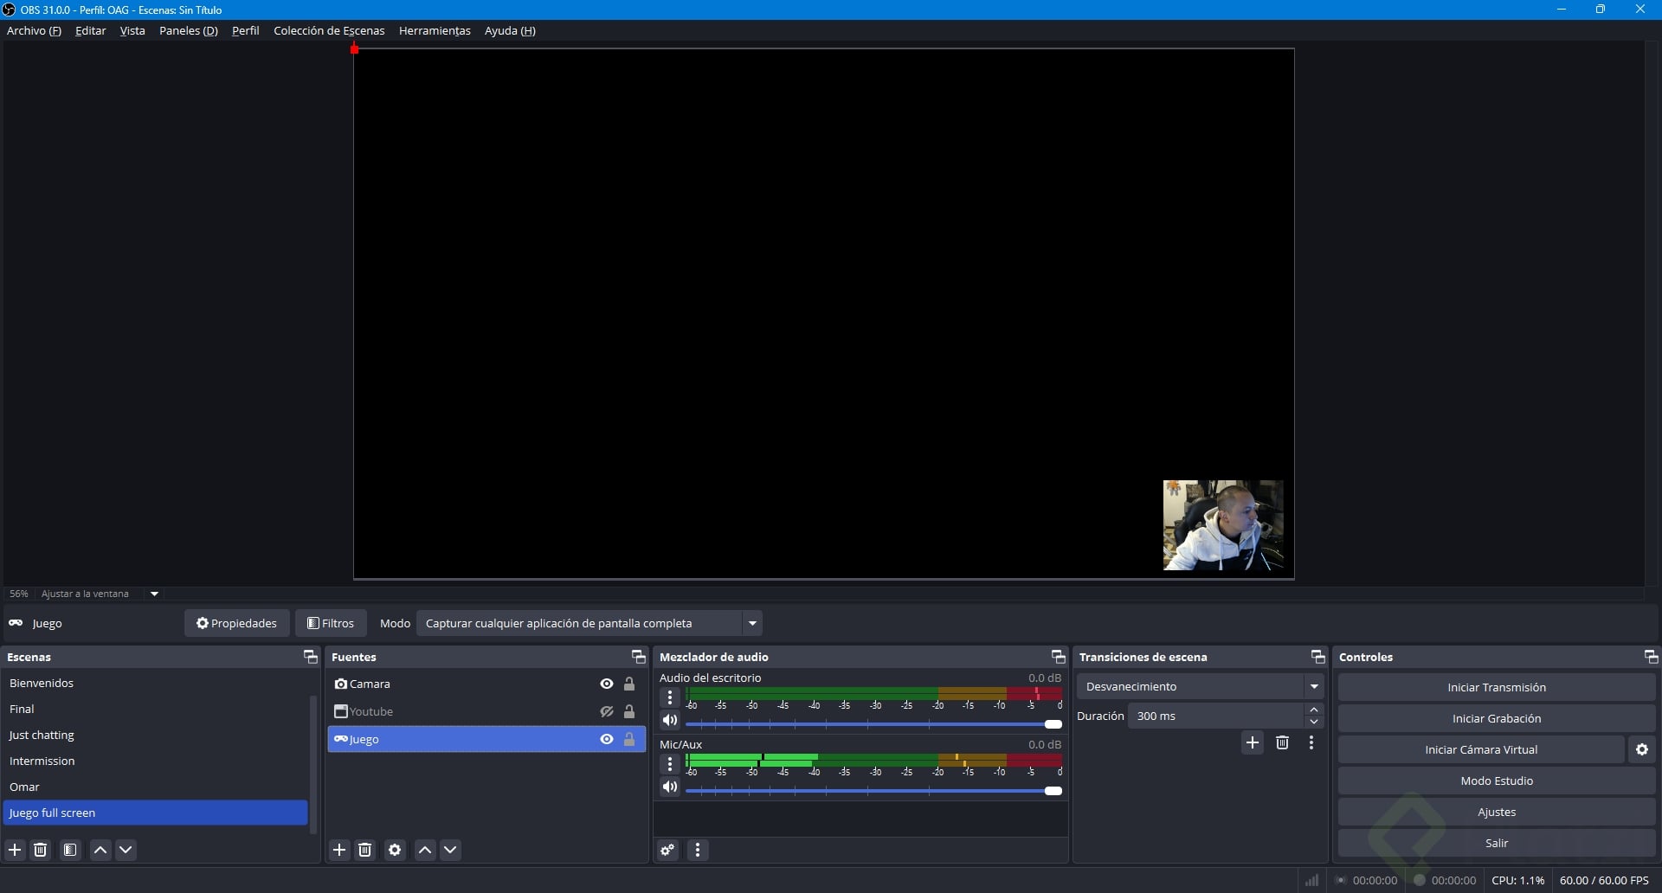
Task: Click the Modo Estudio button
Action: pos(1497,781)
